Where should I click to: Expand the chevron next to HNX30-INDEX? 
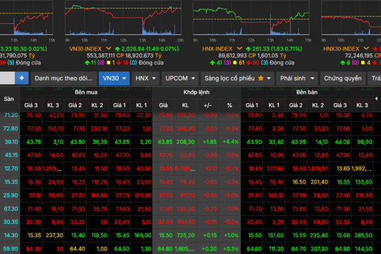point(366,49)
